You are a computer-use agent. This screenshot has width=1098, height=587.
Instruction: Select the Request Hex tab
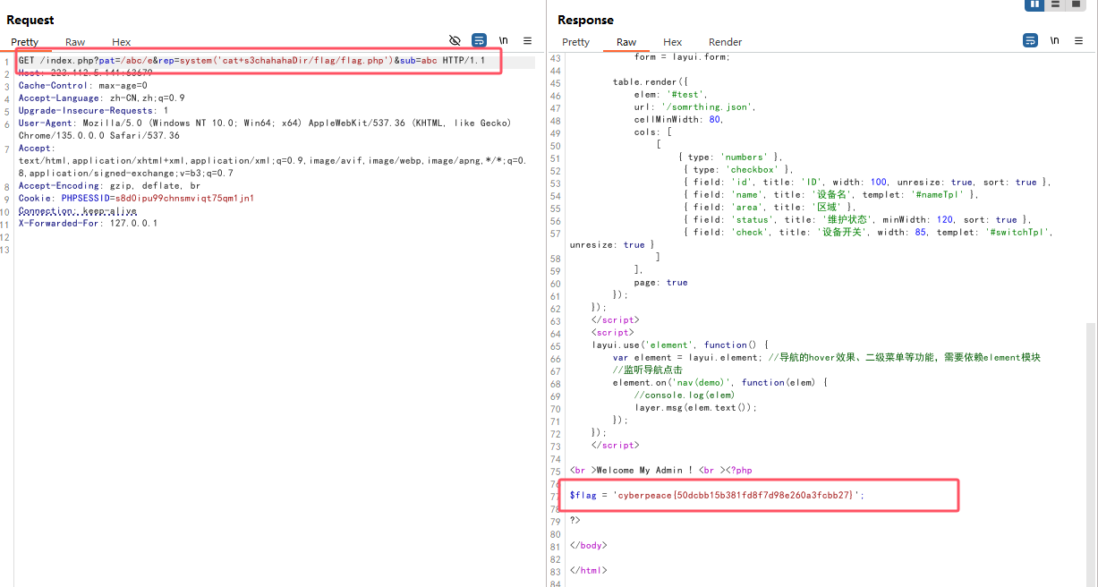click(122, 42)
